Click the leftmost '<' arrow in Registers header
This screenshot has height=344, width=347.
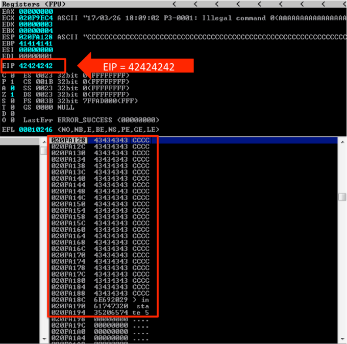pyautogui.click(x=175, y=4)
